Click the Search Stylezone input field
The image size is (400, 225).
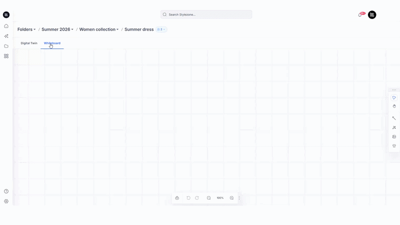pos(206,14)
